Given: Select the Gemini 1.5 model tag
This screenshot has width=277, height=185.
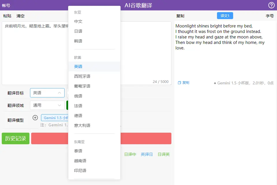Looking at the screenshot, I should (55, 118).
